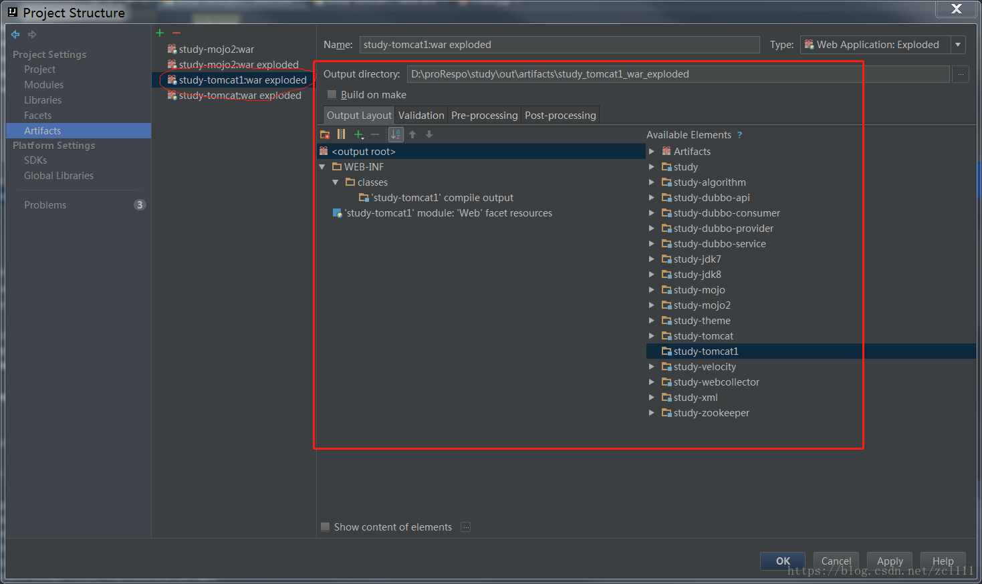Open the Post-processing tab
The width and height of the screenshot is (982, 584).
point(560,116)
